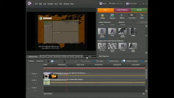Open the Help menu
The image size is (174, 98).
click(x=72, y=4)
